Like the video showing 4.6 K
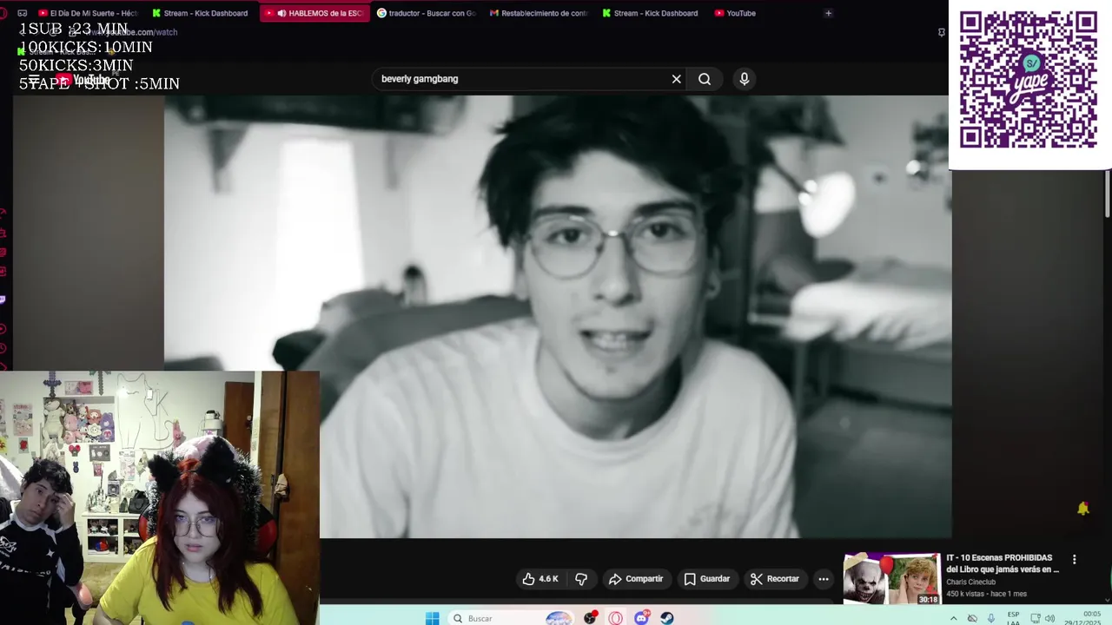Screen dimensions: 1112x625 coord(540,579)
